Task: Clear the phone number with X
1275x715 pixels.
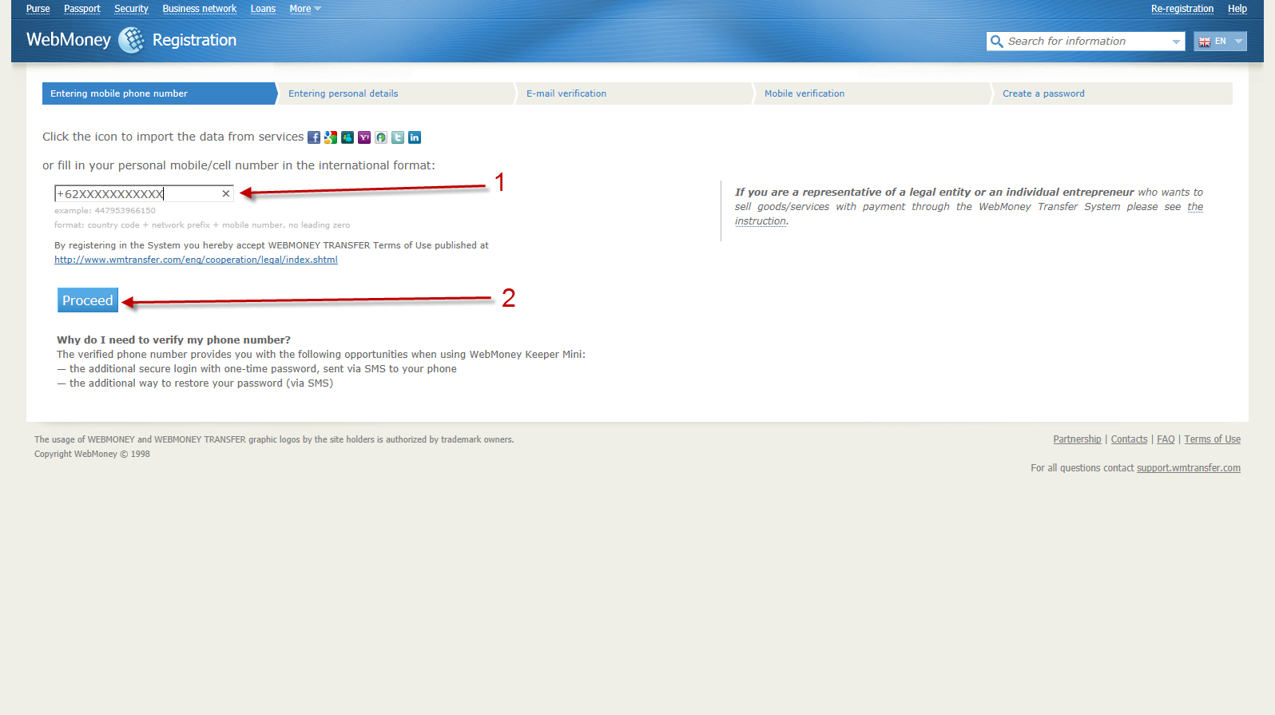Action: (226, 193)
